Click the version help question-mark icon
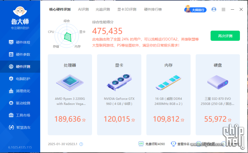 (81, 144)
